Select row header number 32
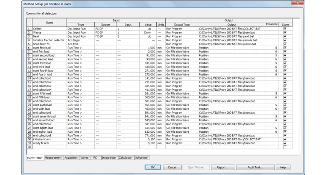This screenshot has height=175, width=322. tap(30, 147)
